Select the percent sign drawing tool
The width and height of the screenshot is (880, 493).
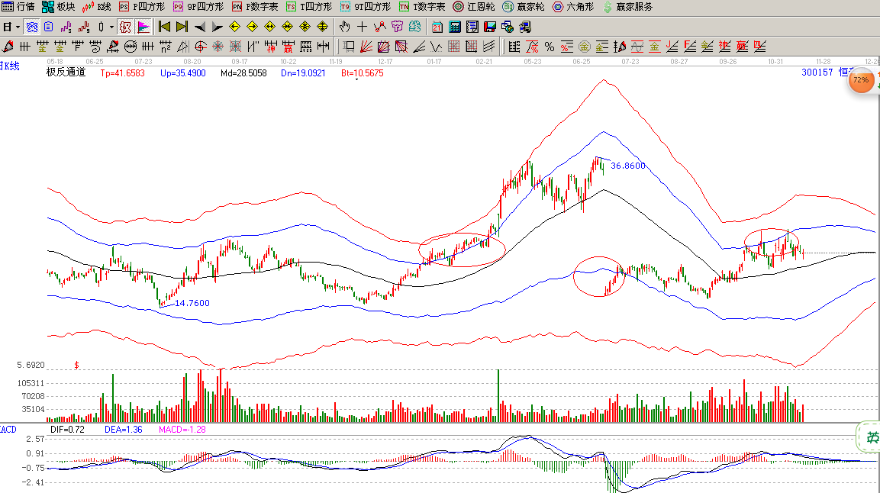point(550,46)
